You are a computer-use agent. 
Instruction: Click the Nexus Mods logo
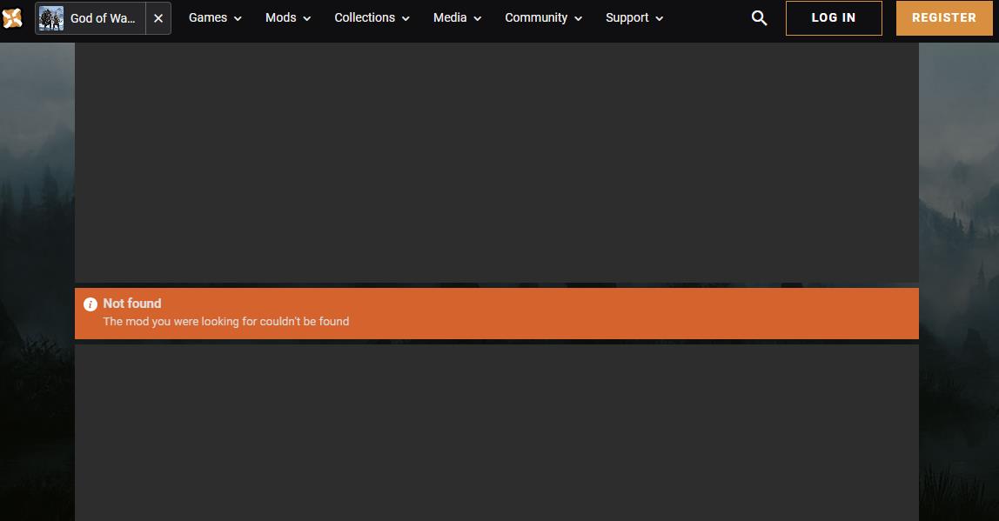(12, 17)
